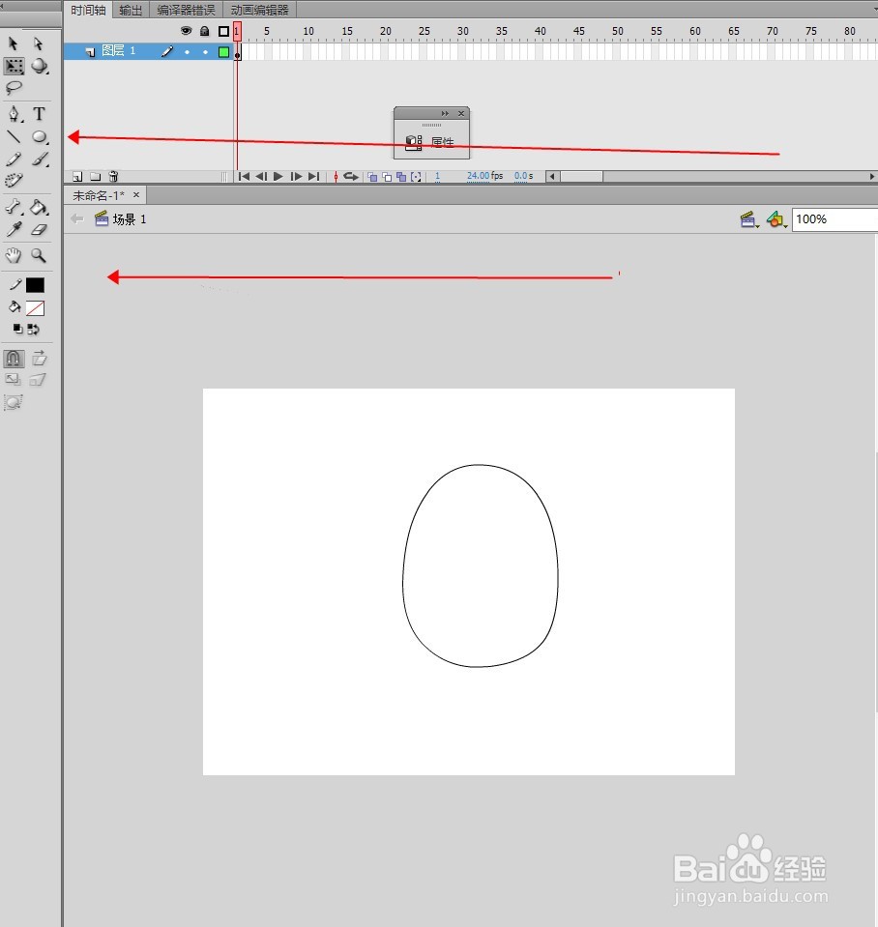Click the 24.00 fps frame rate value
Viewport: 878px width, 927px height.
pos(477,176)
